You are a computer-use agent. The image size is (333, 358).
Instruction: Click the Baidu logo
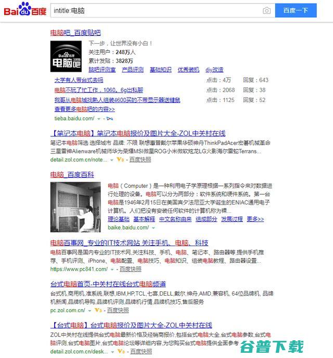[25, 9]
